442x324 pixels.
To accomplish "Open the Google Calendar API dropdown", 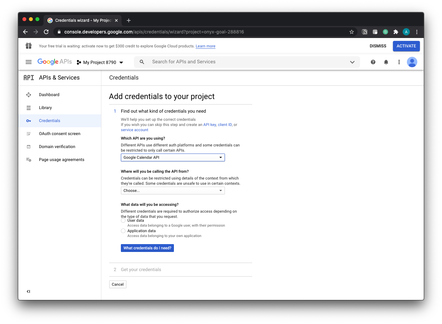I will (173, 157).
